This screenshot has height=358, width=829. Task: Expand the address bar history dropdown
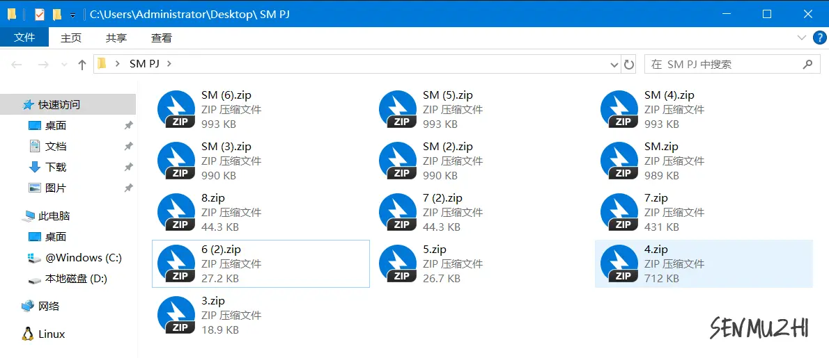click(614, 65)
